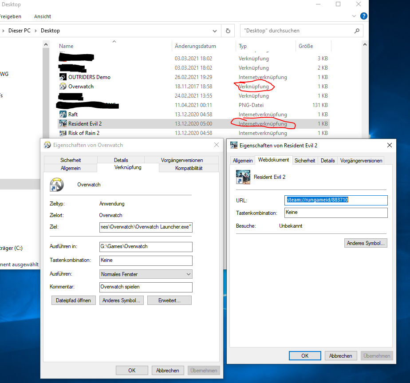Click the OUTRIDERS Demo file icon
The height and width of the screenshot is (383, 410).
pos(63,77)
